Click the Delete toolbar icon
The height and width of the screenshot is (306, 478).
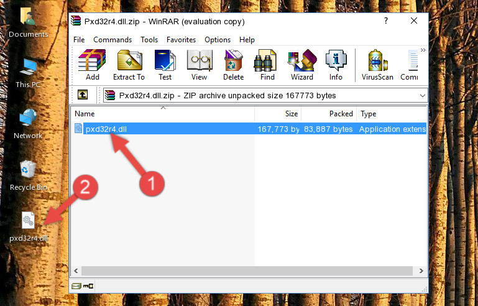click(x=234, y=65)
